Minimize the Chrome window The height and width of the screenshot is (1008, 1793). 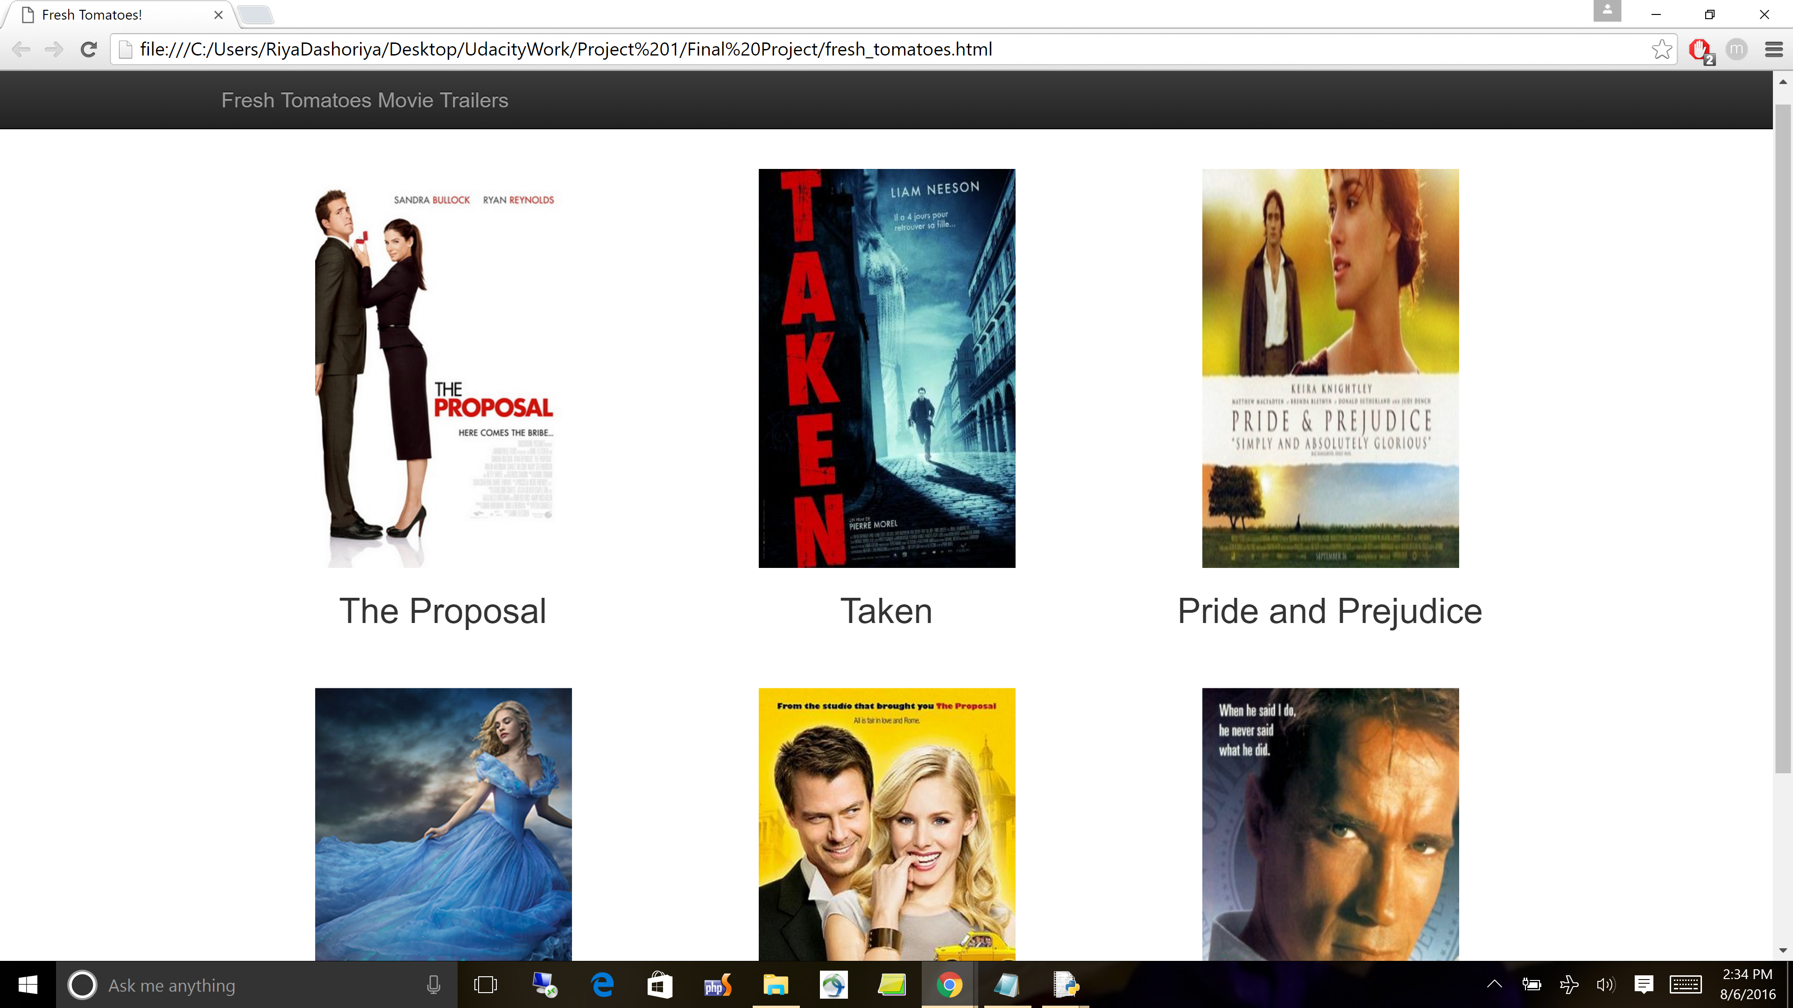(x=1657, y=14)
